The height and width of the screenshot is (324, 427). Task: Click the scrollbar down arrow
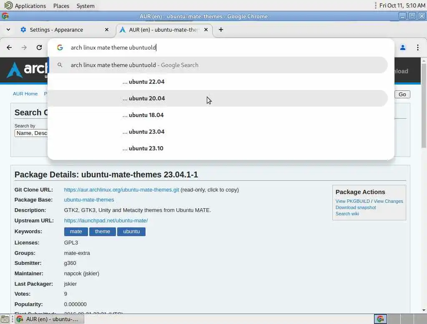424,310
